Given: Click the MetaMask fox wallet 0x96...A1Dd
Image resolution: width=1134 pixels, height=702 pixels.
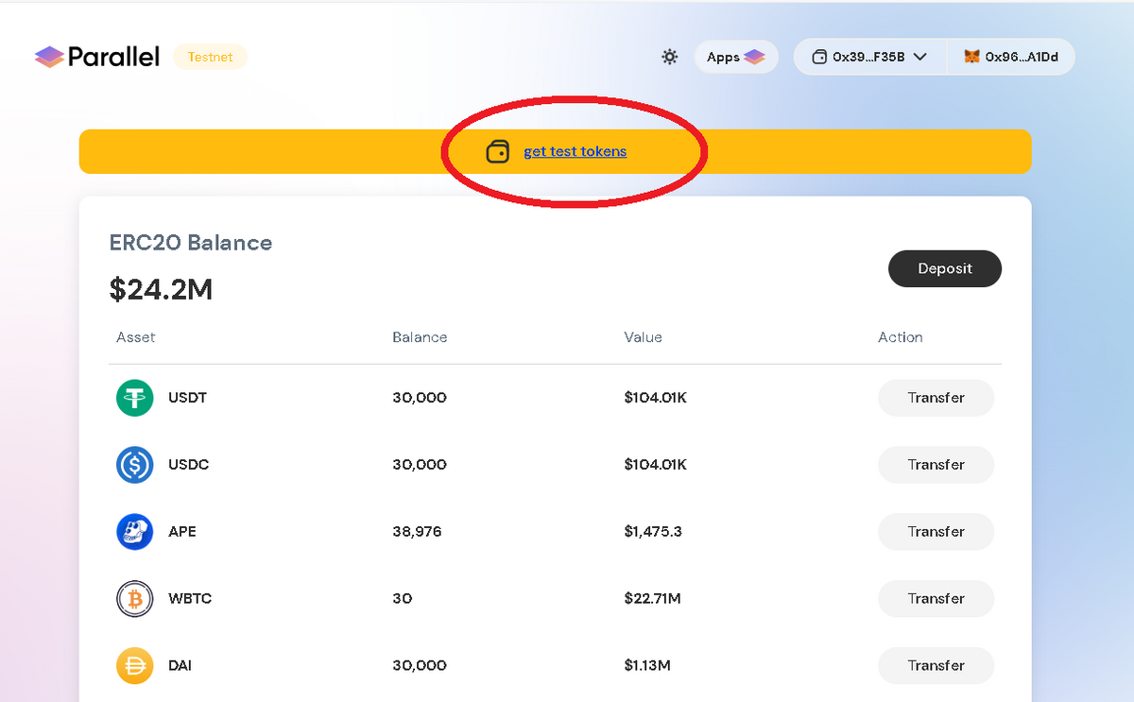Looking at the screenshot, I should click(x=1010, y=57).
